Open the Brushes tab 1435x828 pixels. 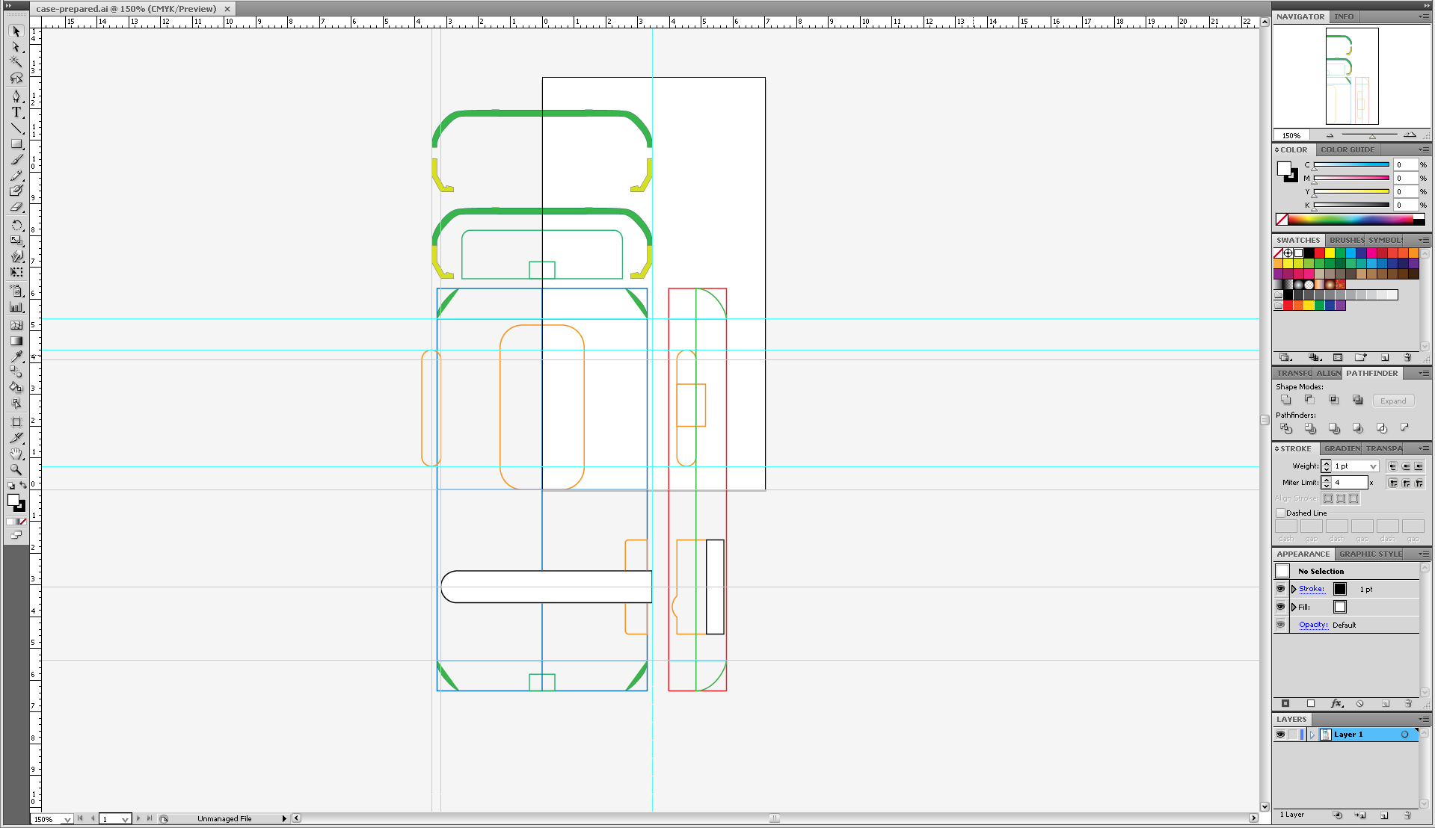coord(1345,240)
